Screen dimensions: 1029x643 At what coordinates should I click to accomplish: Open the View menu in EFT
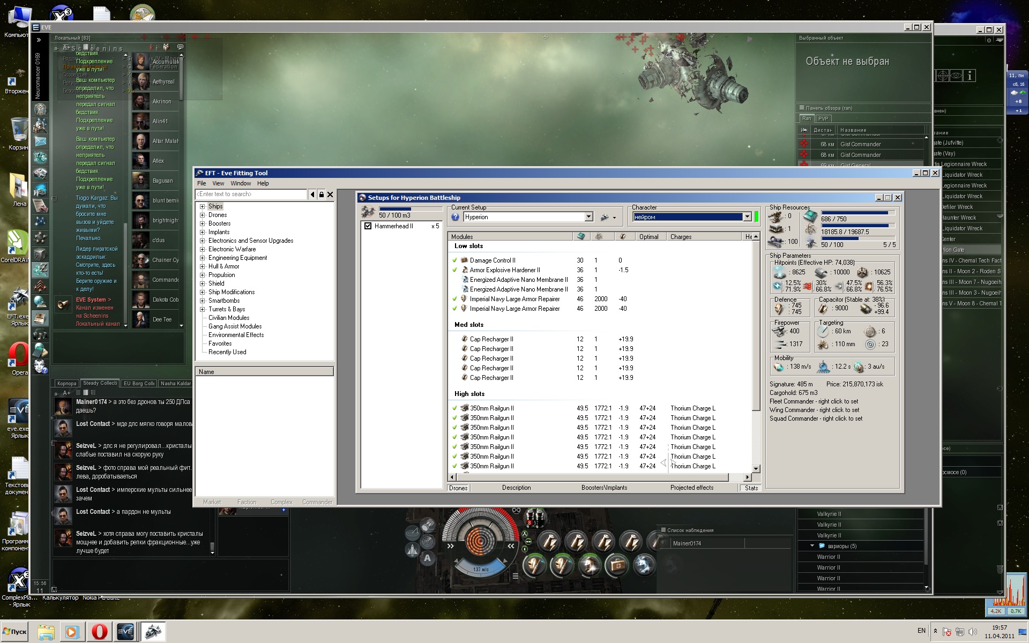click(x=218, y=183)
